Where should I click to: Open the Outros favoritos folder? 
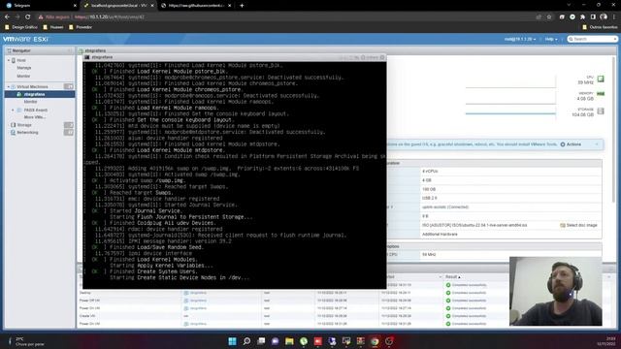[x=600, y=27]
